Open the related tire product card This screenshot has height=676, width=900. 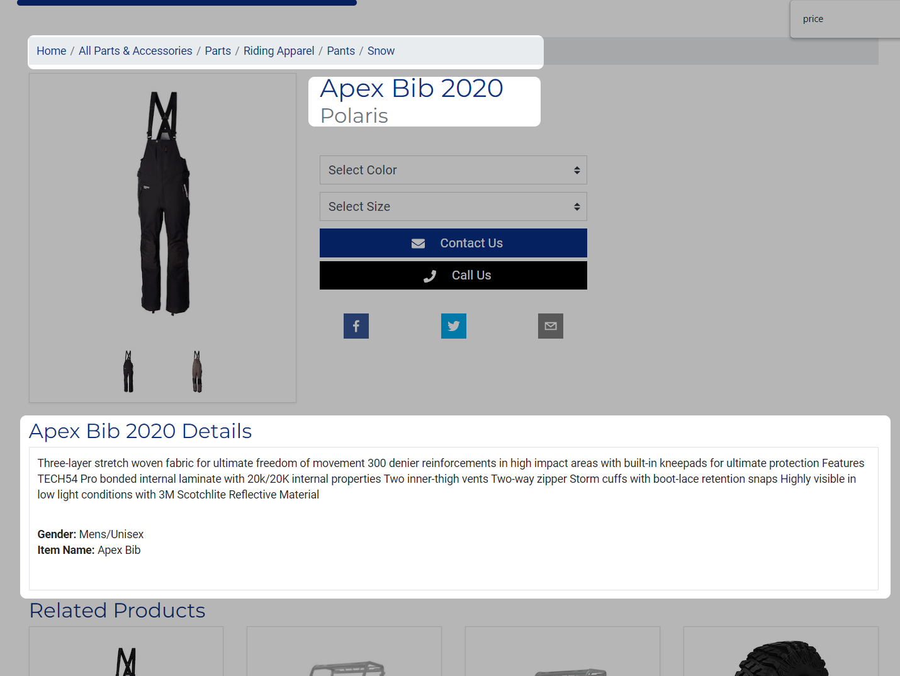(781, 651)
